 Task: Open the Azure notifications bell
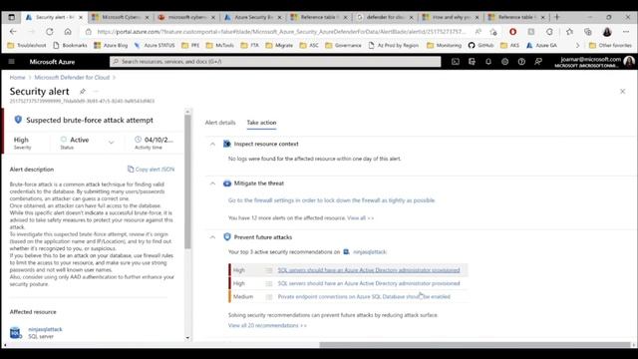(x=488, y=62)
